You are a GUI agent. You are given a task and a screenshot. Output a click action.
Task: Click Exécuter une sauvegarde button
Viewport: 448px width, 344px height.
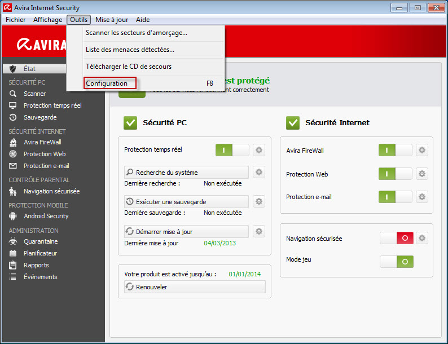tap(186, 202)
